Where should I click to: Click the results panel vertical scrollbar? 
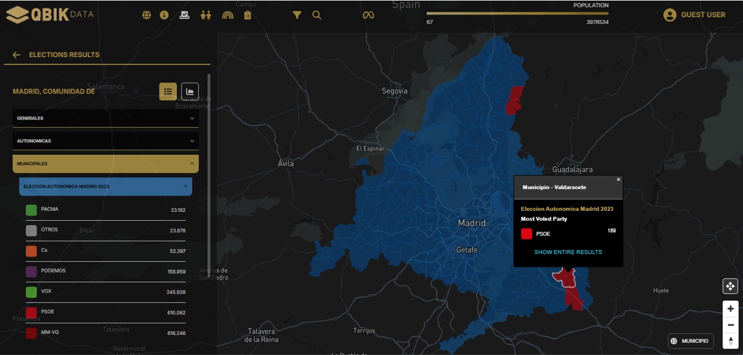tap(209, 177)
